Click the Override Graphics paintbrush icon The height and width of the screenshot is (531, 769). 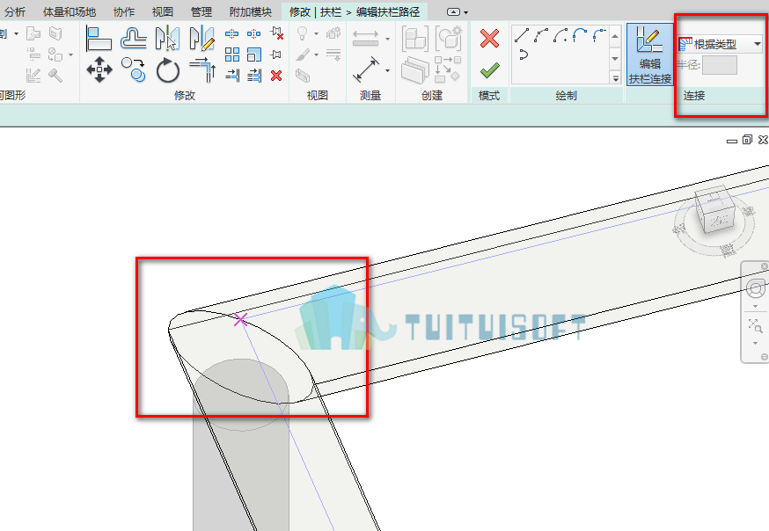coord(303,55)
